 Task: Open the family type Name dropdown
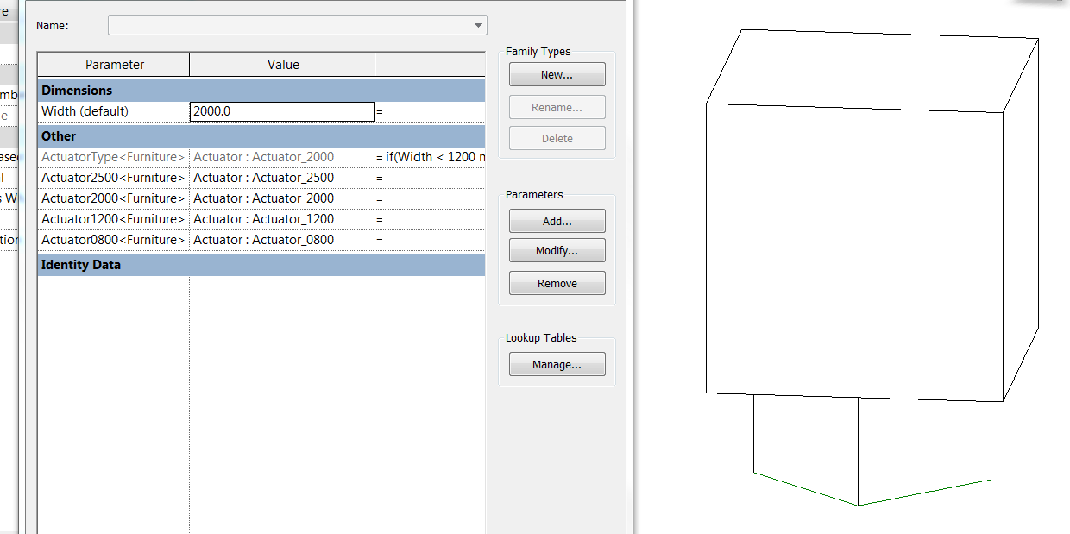click(x=477, y=25)
